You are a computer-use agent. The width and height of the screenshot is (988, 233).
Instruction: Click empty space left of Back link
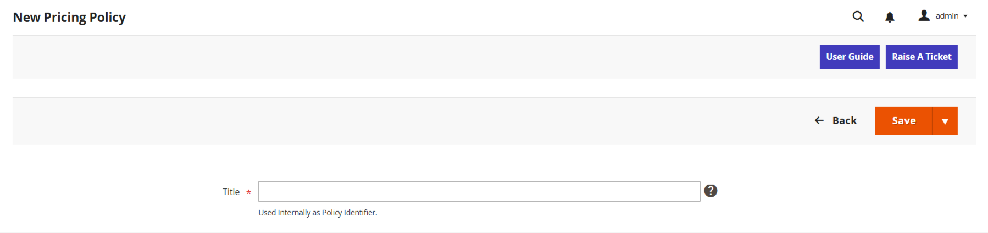coord(440,121)
